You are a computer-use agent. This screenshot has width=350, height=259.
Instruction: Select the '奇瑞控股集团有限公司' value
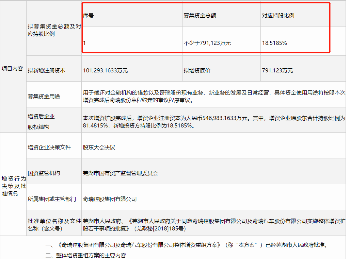(x=110, y=199)
